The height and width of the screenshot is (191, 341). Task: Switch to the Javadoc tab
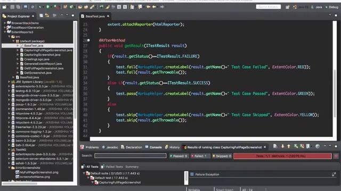pyautogui.click(x=110, y=147)
